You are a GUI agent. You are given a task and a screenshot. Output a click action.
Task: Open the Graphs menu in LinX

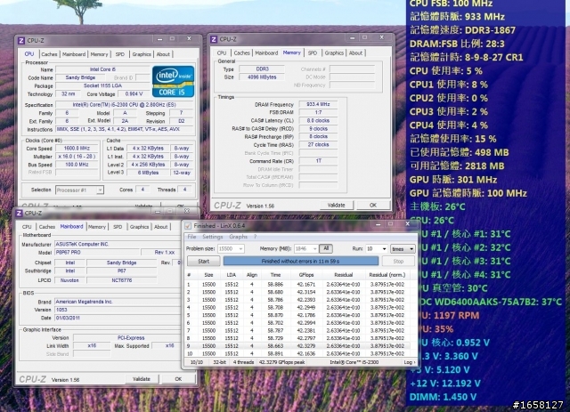click(238, 237)
